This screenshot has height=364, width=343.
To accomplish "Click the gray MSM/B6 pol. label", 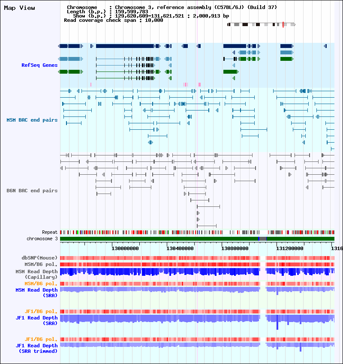I will tap(41, 264).
